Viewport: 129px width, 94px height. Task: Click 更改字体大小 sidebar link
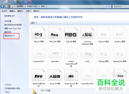tap(10, 36)
